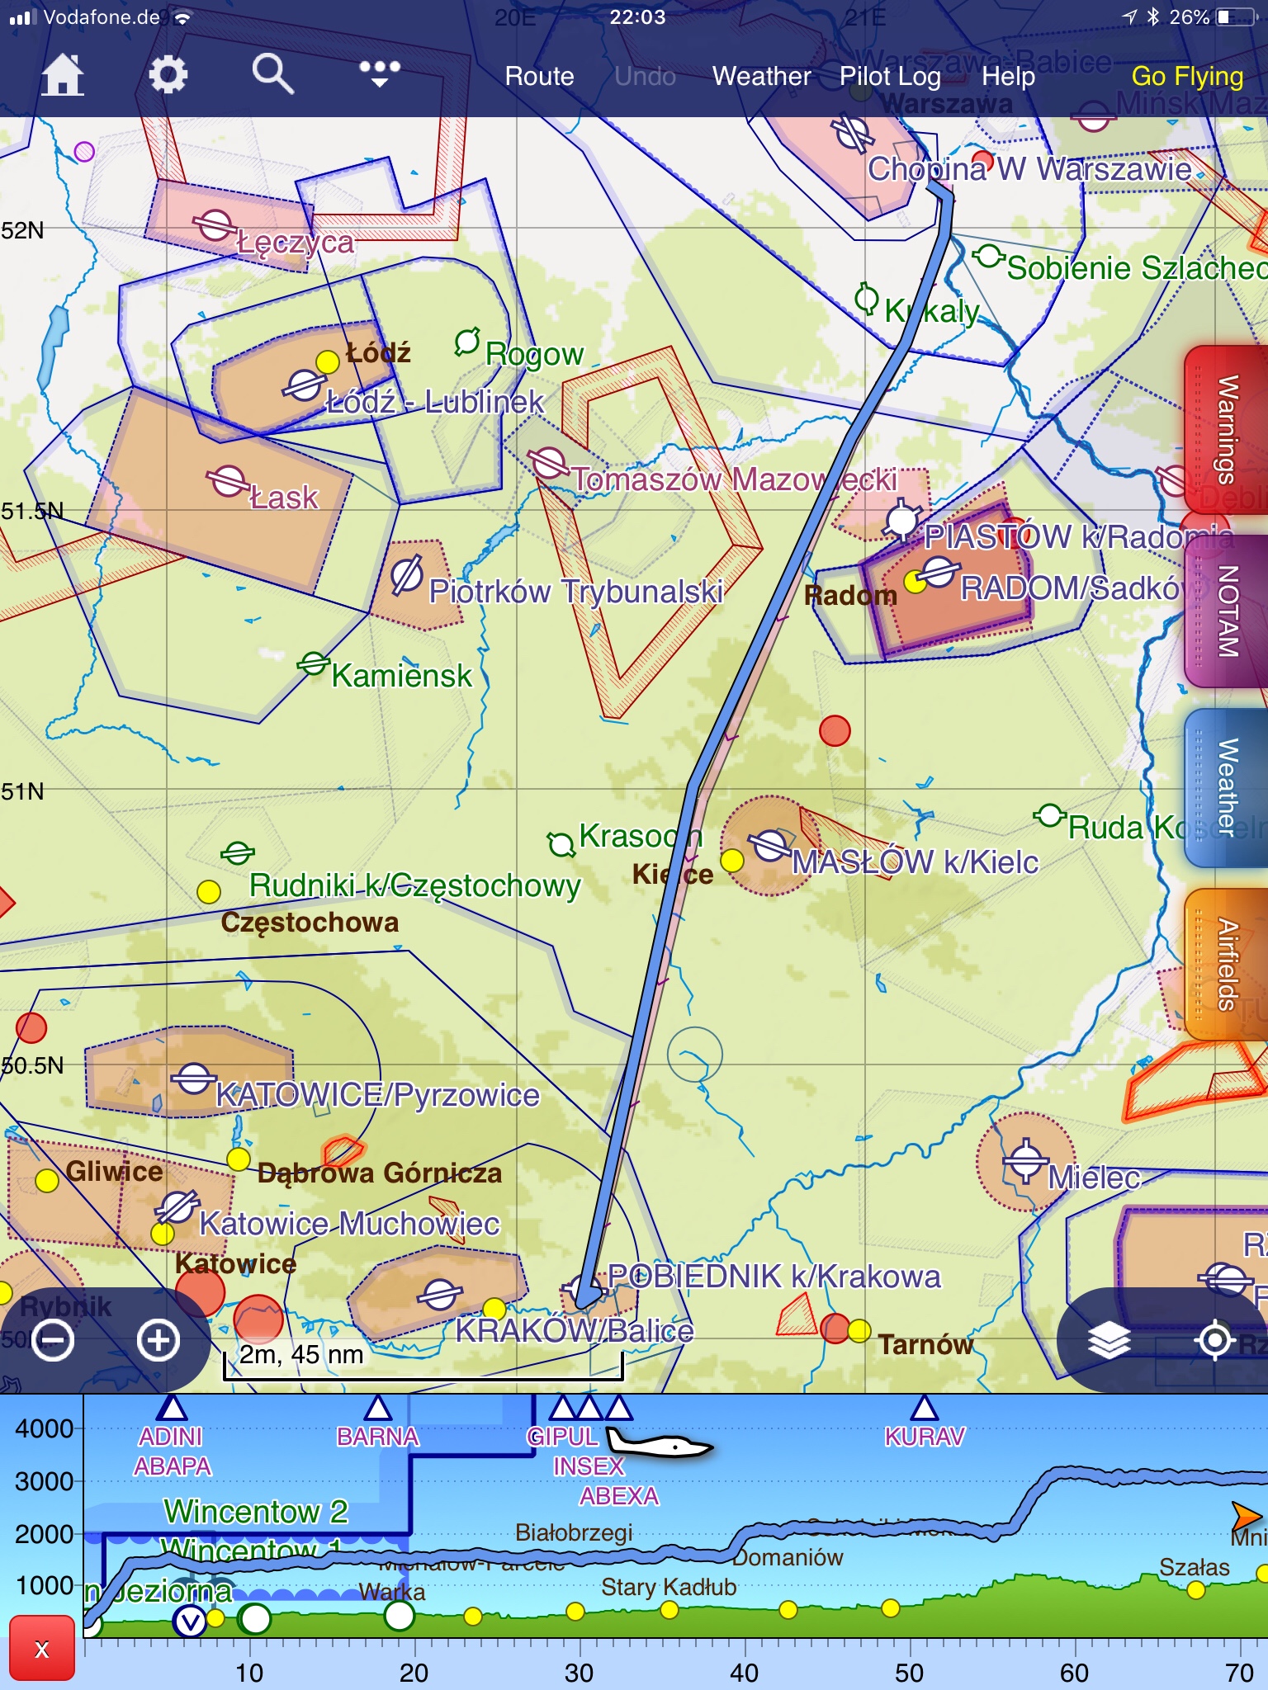The height and width of the screenshot is (1690, 1268).
Task: Zoom out with the minus button
Action: click(53, 1340)
